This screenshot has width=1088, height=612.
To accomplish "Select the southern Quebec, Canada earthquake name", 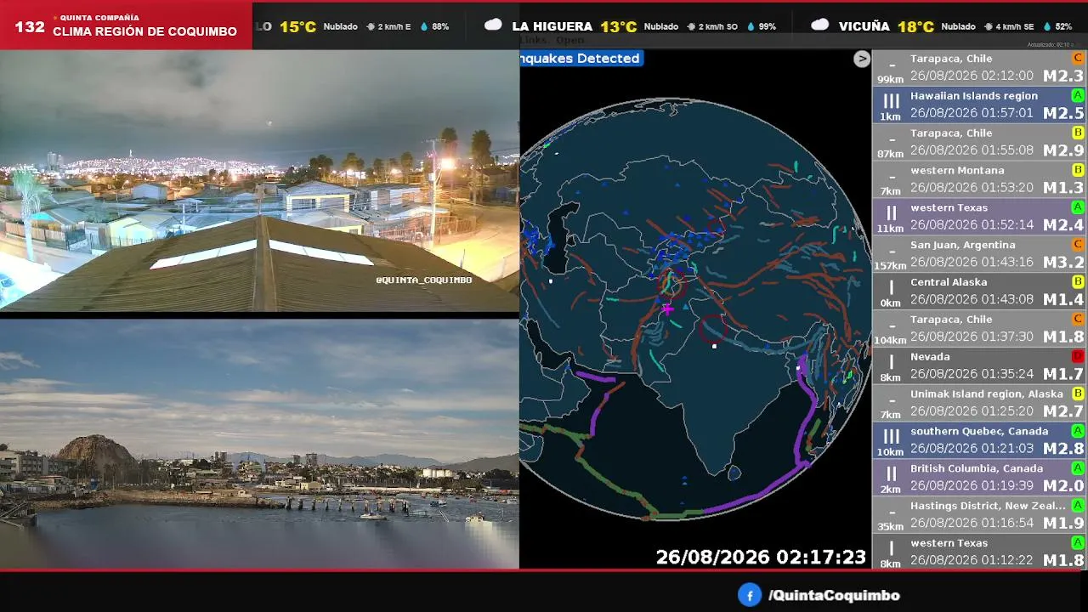I will point(979,431).
